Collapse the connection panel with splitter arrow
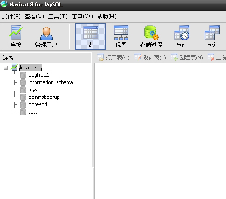The width and height of the screenshot is (226, 199). pos(93,171)
